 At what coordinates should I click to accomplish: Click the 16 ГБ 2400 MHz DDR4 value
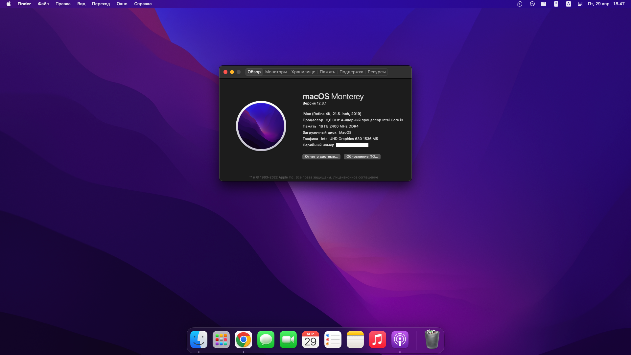(339, 126)
